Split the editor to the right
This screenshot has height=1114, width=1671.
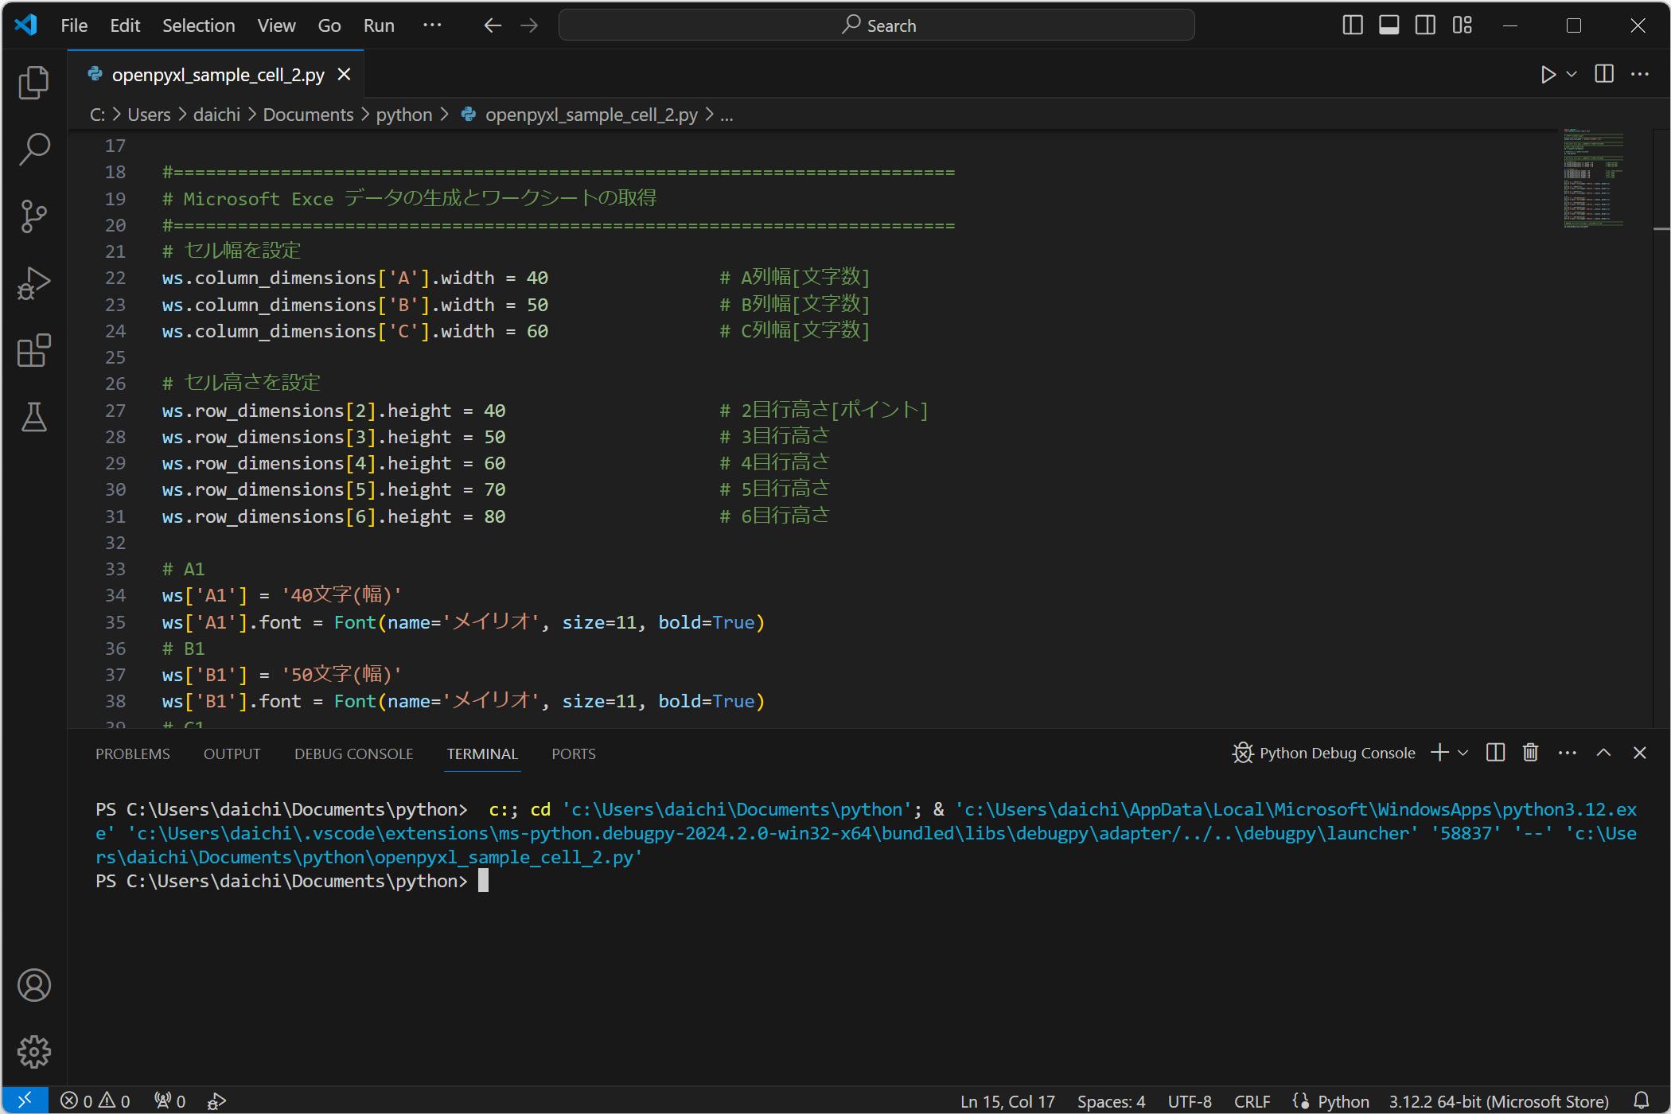point(1604,75)
